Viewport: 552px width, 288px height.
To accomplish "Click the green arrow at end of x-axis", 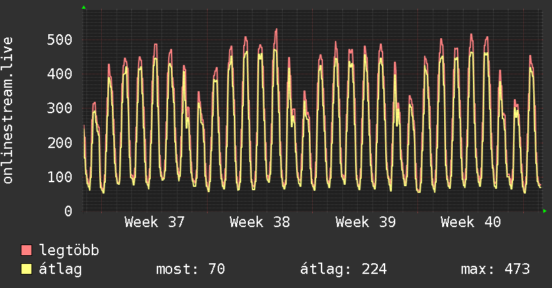I will coord(545,211).
